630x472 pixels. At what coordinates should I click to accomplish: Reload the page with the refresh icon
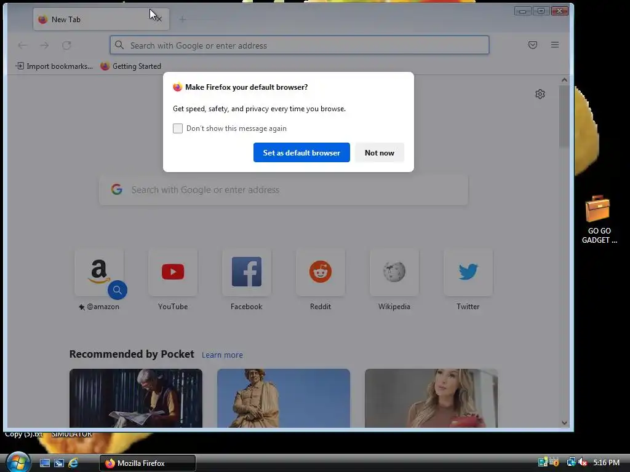point(66,45)
